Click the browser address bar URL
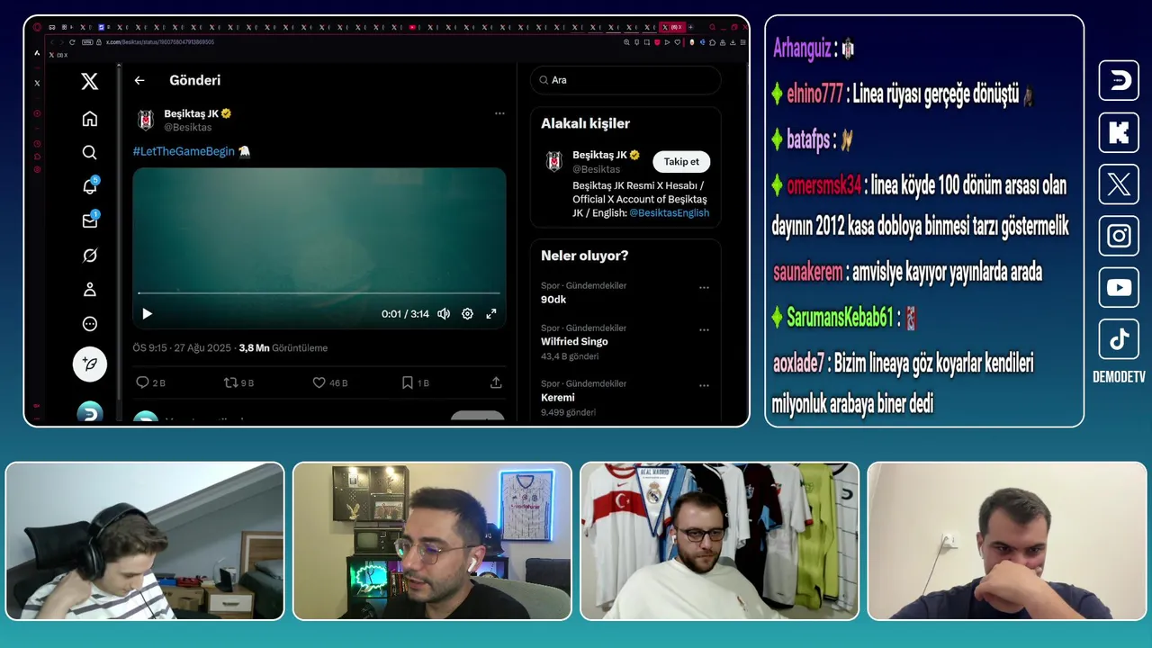The image size is (1152, 648). (x=160, y=42)
